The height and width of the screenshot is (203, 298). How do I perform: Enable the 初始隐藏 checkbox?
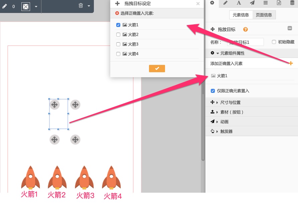(274, 42)
